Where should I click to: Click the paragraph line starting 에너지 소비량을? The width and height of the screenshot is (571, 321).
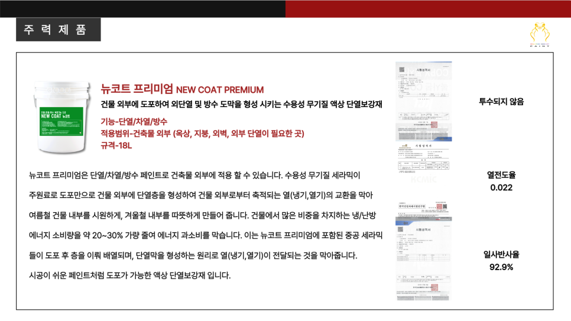pos(206,235)
